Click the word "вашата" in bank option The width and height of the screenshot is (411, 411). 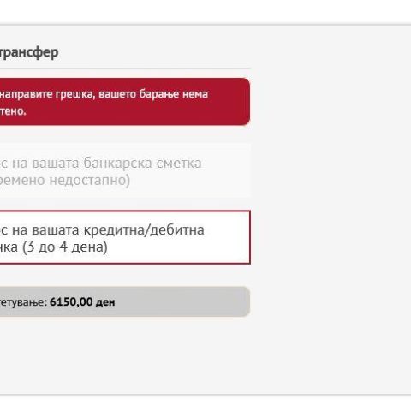[x=56, y=164]
